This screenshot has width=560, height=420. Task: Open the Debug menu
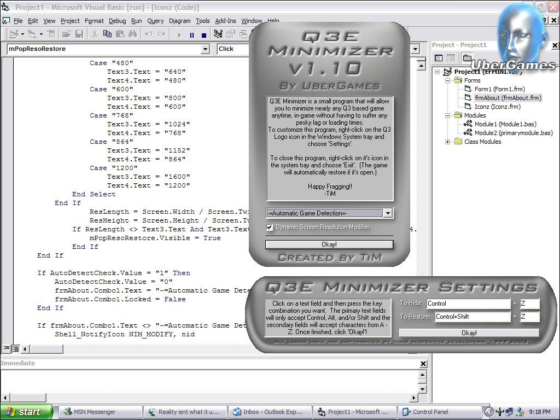[117, 21]
